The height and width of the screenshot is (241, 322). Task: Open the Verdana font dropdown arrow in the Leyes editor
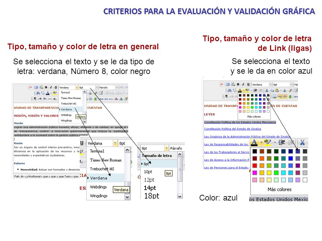pyautogui.click(x=270, y=84)
